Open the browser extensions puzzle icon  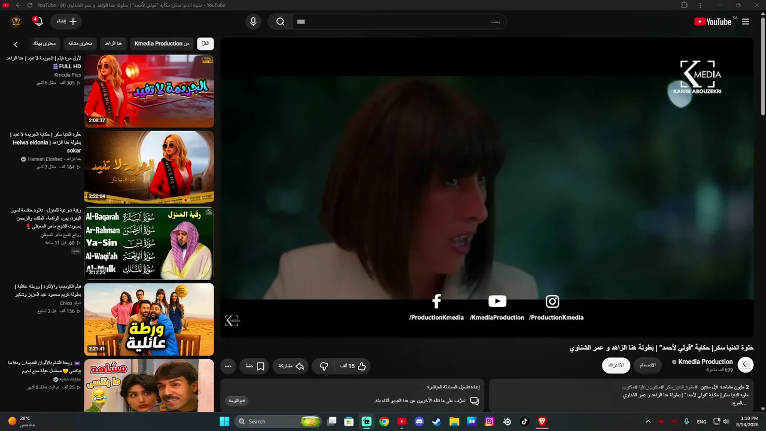tap(685, 5)
